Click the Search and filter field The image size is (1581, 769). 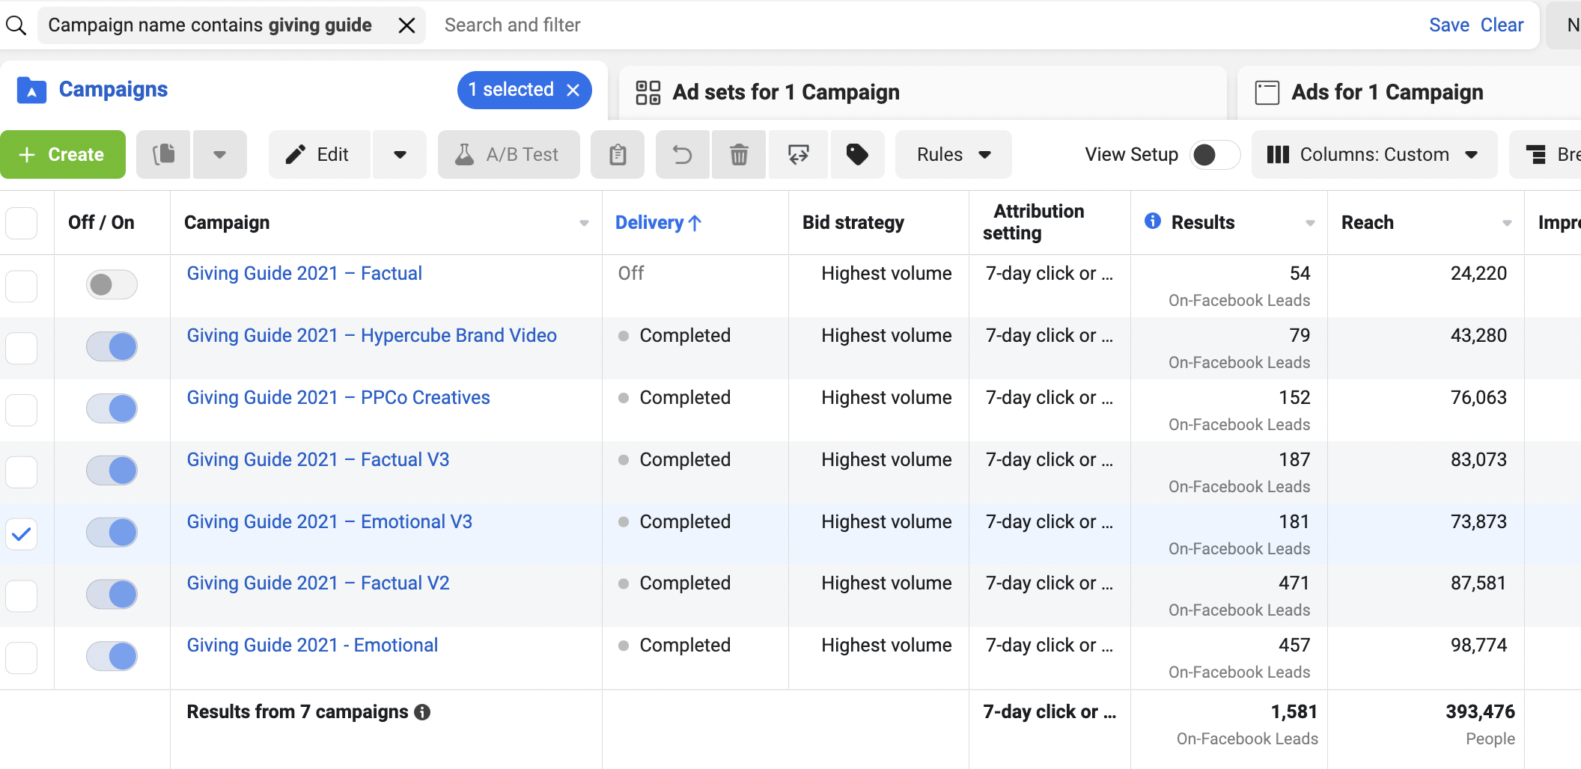(898, 25)
